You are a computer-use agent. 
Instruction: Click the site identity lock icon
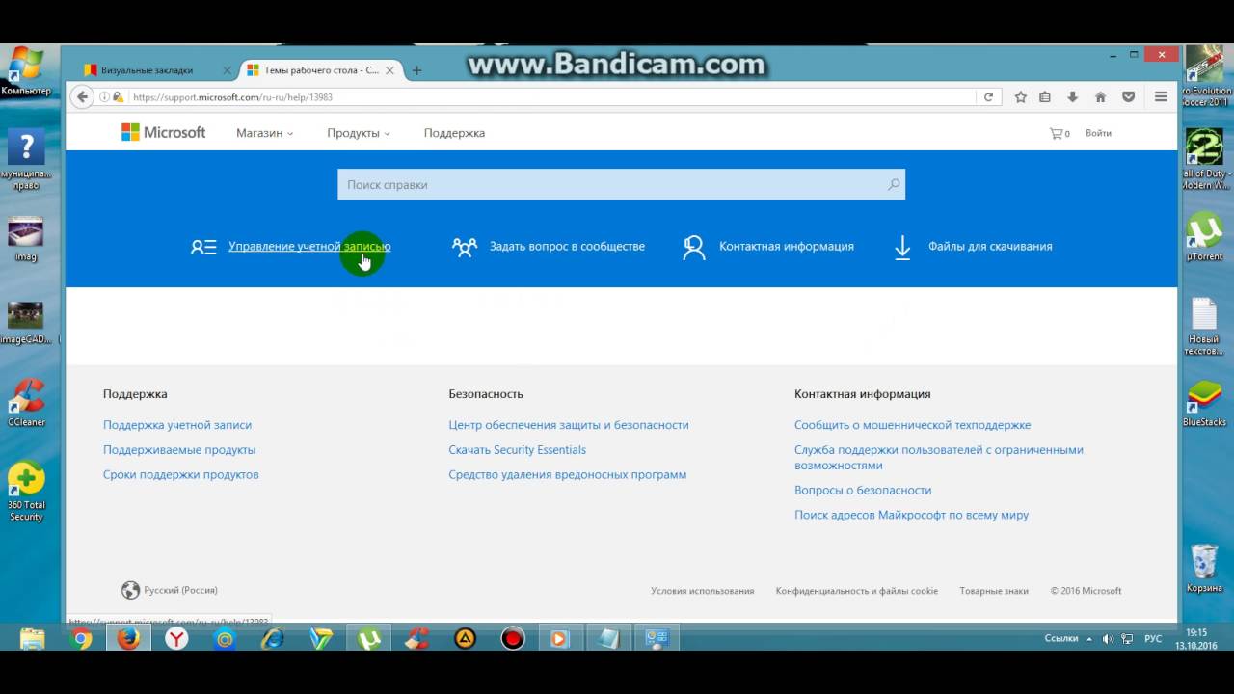118,97
